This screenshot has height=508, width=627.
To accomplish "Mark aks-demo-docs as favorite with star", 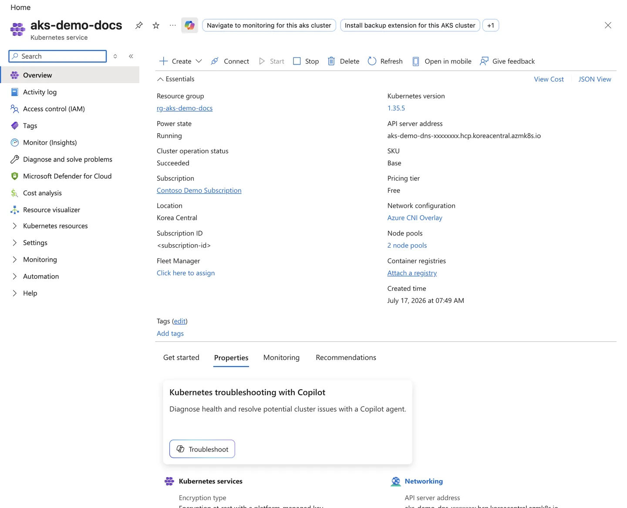I will point(156,25).
